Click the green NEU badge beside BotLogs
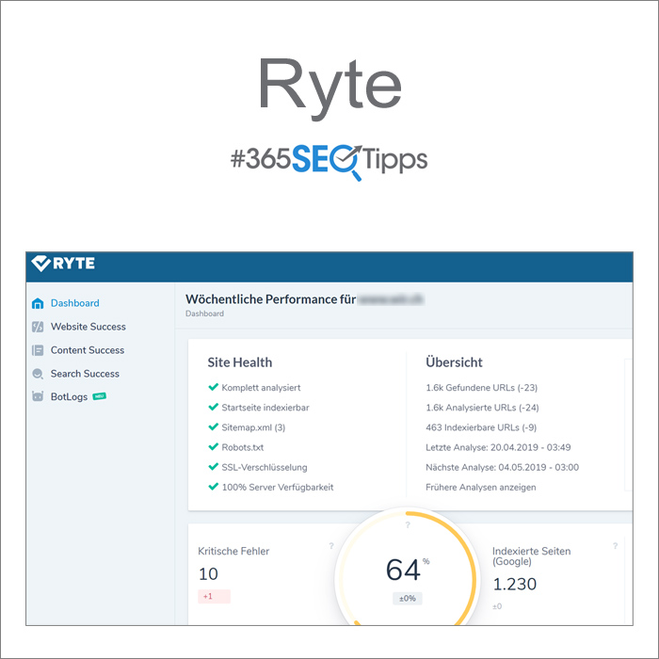 99,396
